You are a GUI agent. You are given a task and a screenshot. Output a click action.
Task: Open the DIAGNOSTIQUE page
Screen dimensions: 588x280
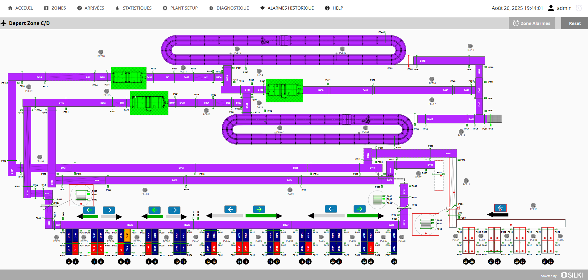click(x=229, y=8)
